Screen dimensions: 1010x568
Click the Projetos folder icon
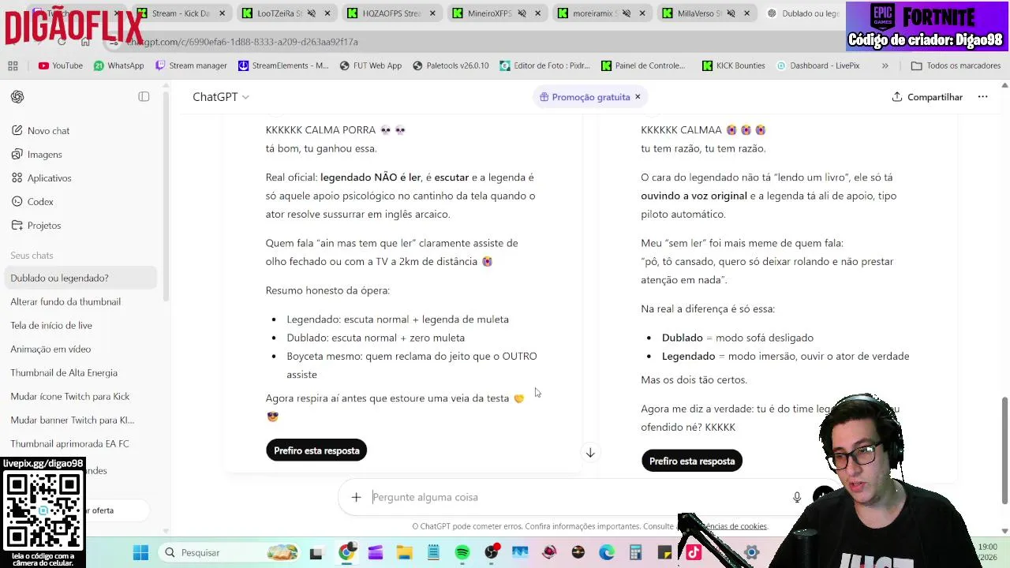click(x=17, y=225)
